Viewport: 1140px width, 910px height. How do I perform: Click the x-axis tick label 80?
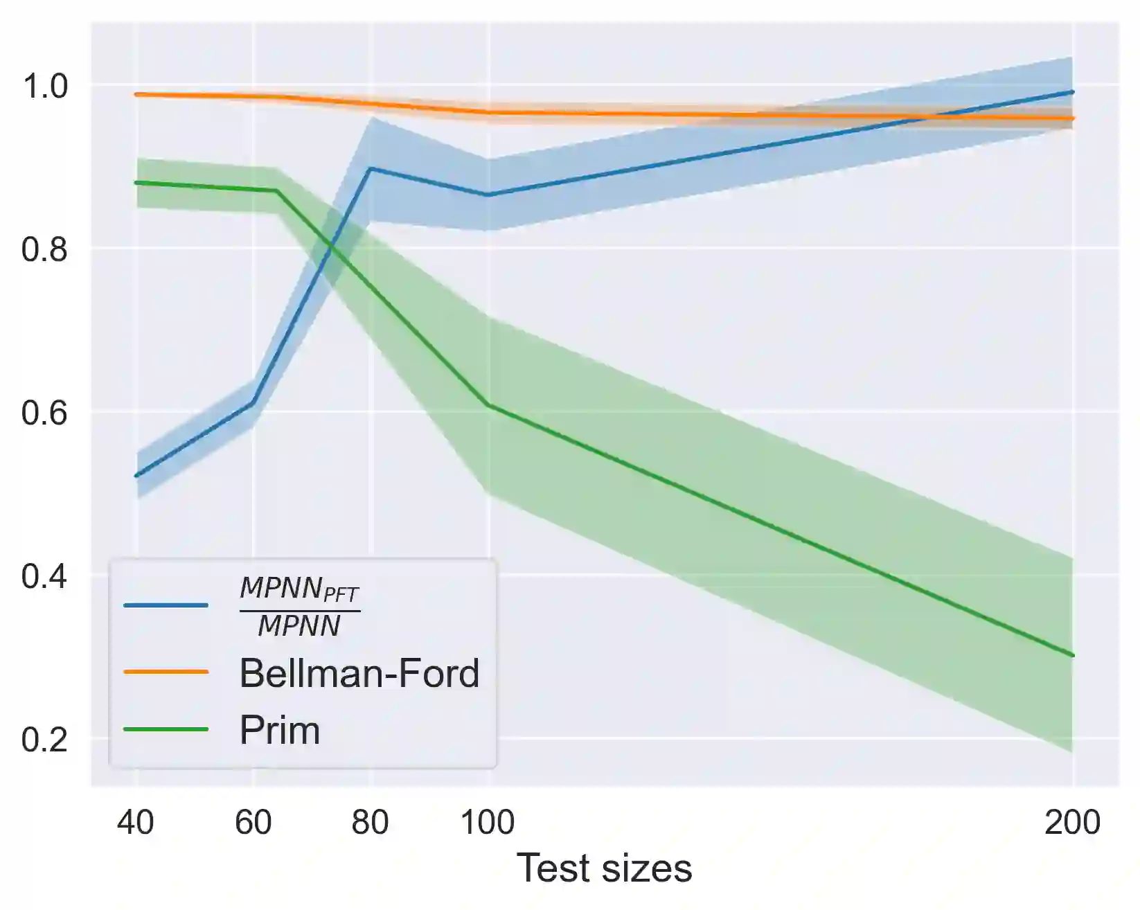[370, 822]
